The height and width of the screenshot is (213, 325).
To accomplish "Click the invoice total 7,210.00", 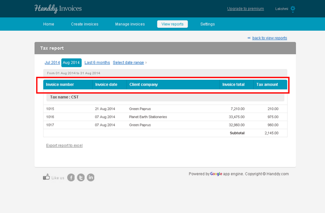I will coord(237,109).
